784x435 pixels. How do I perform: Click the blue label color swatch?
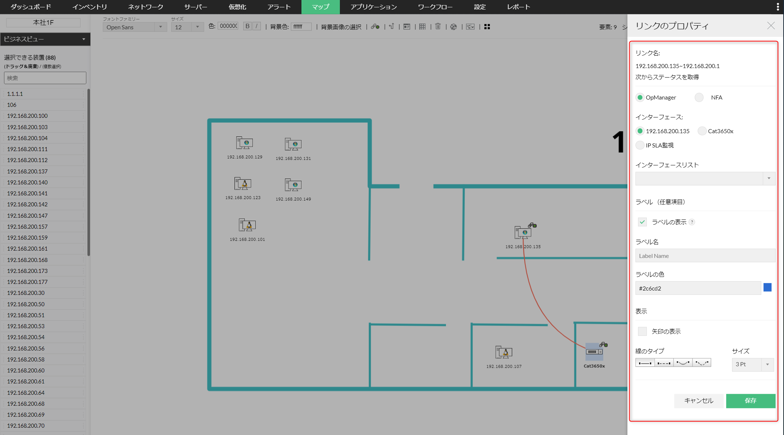click(x=768, y=288)
